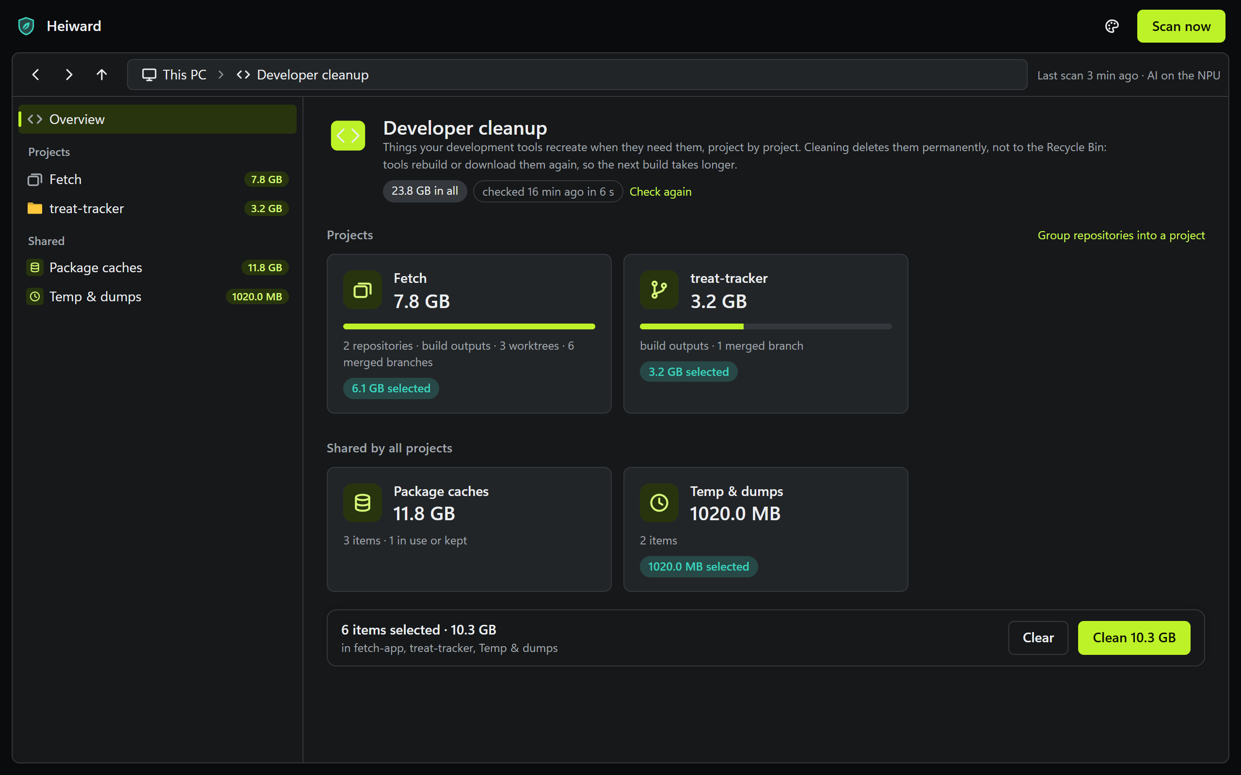Select the Overview sidebar item

click(158, 120)
